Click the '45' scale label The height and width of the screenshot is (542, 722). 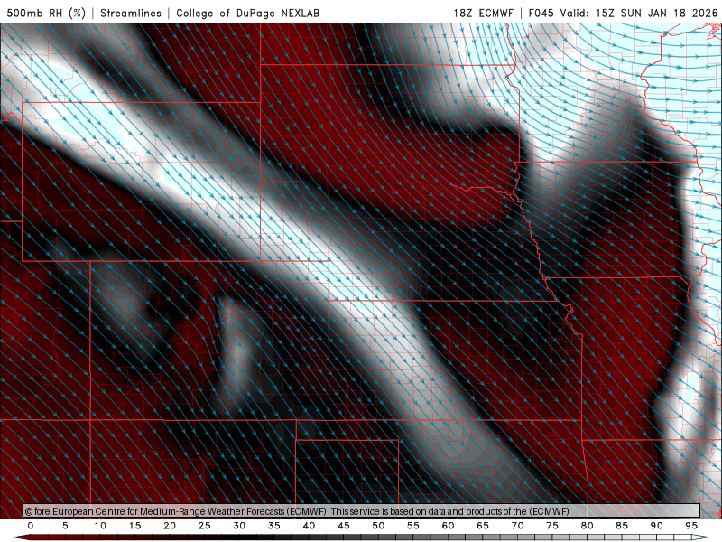(x=344, y=526)
